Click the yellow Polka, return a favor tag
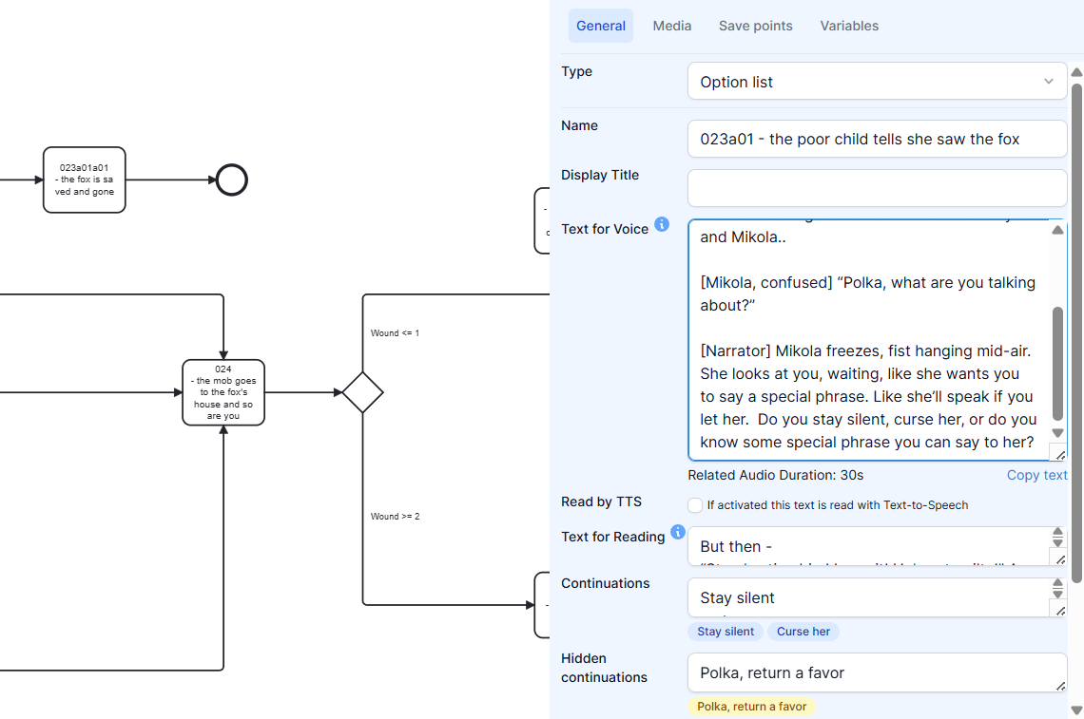 click(x=751, y=707)
